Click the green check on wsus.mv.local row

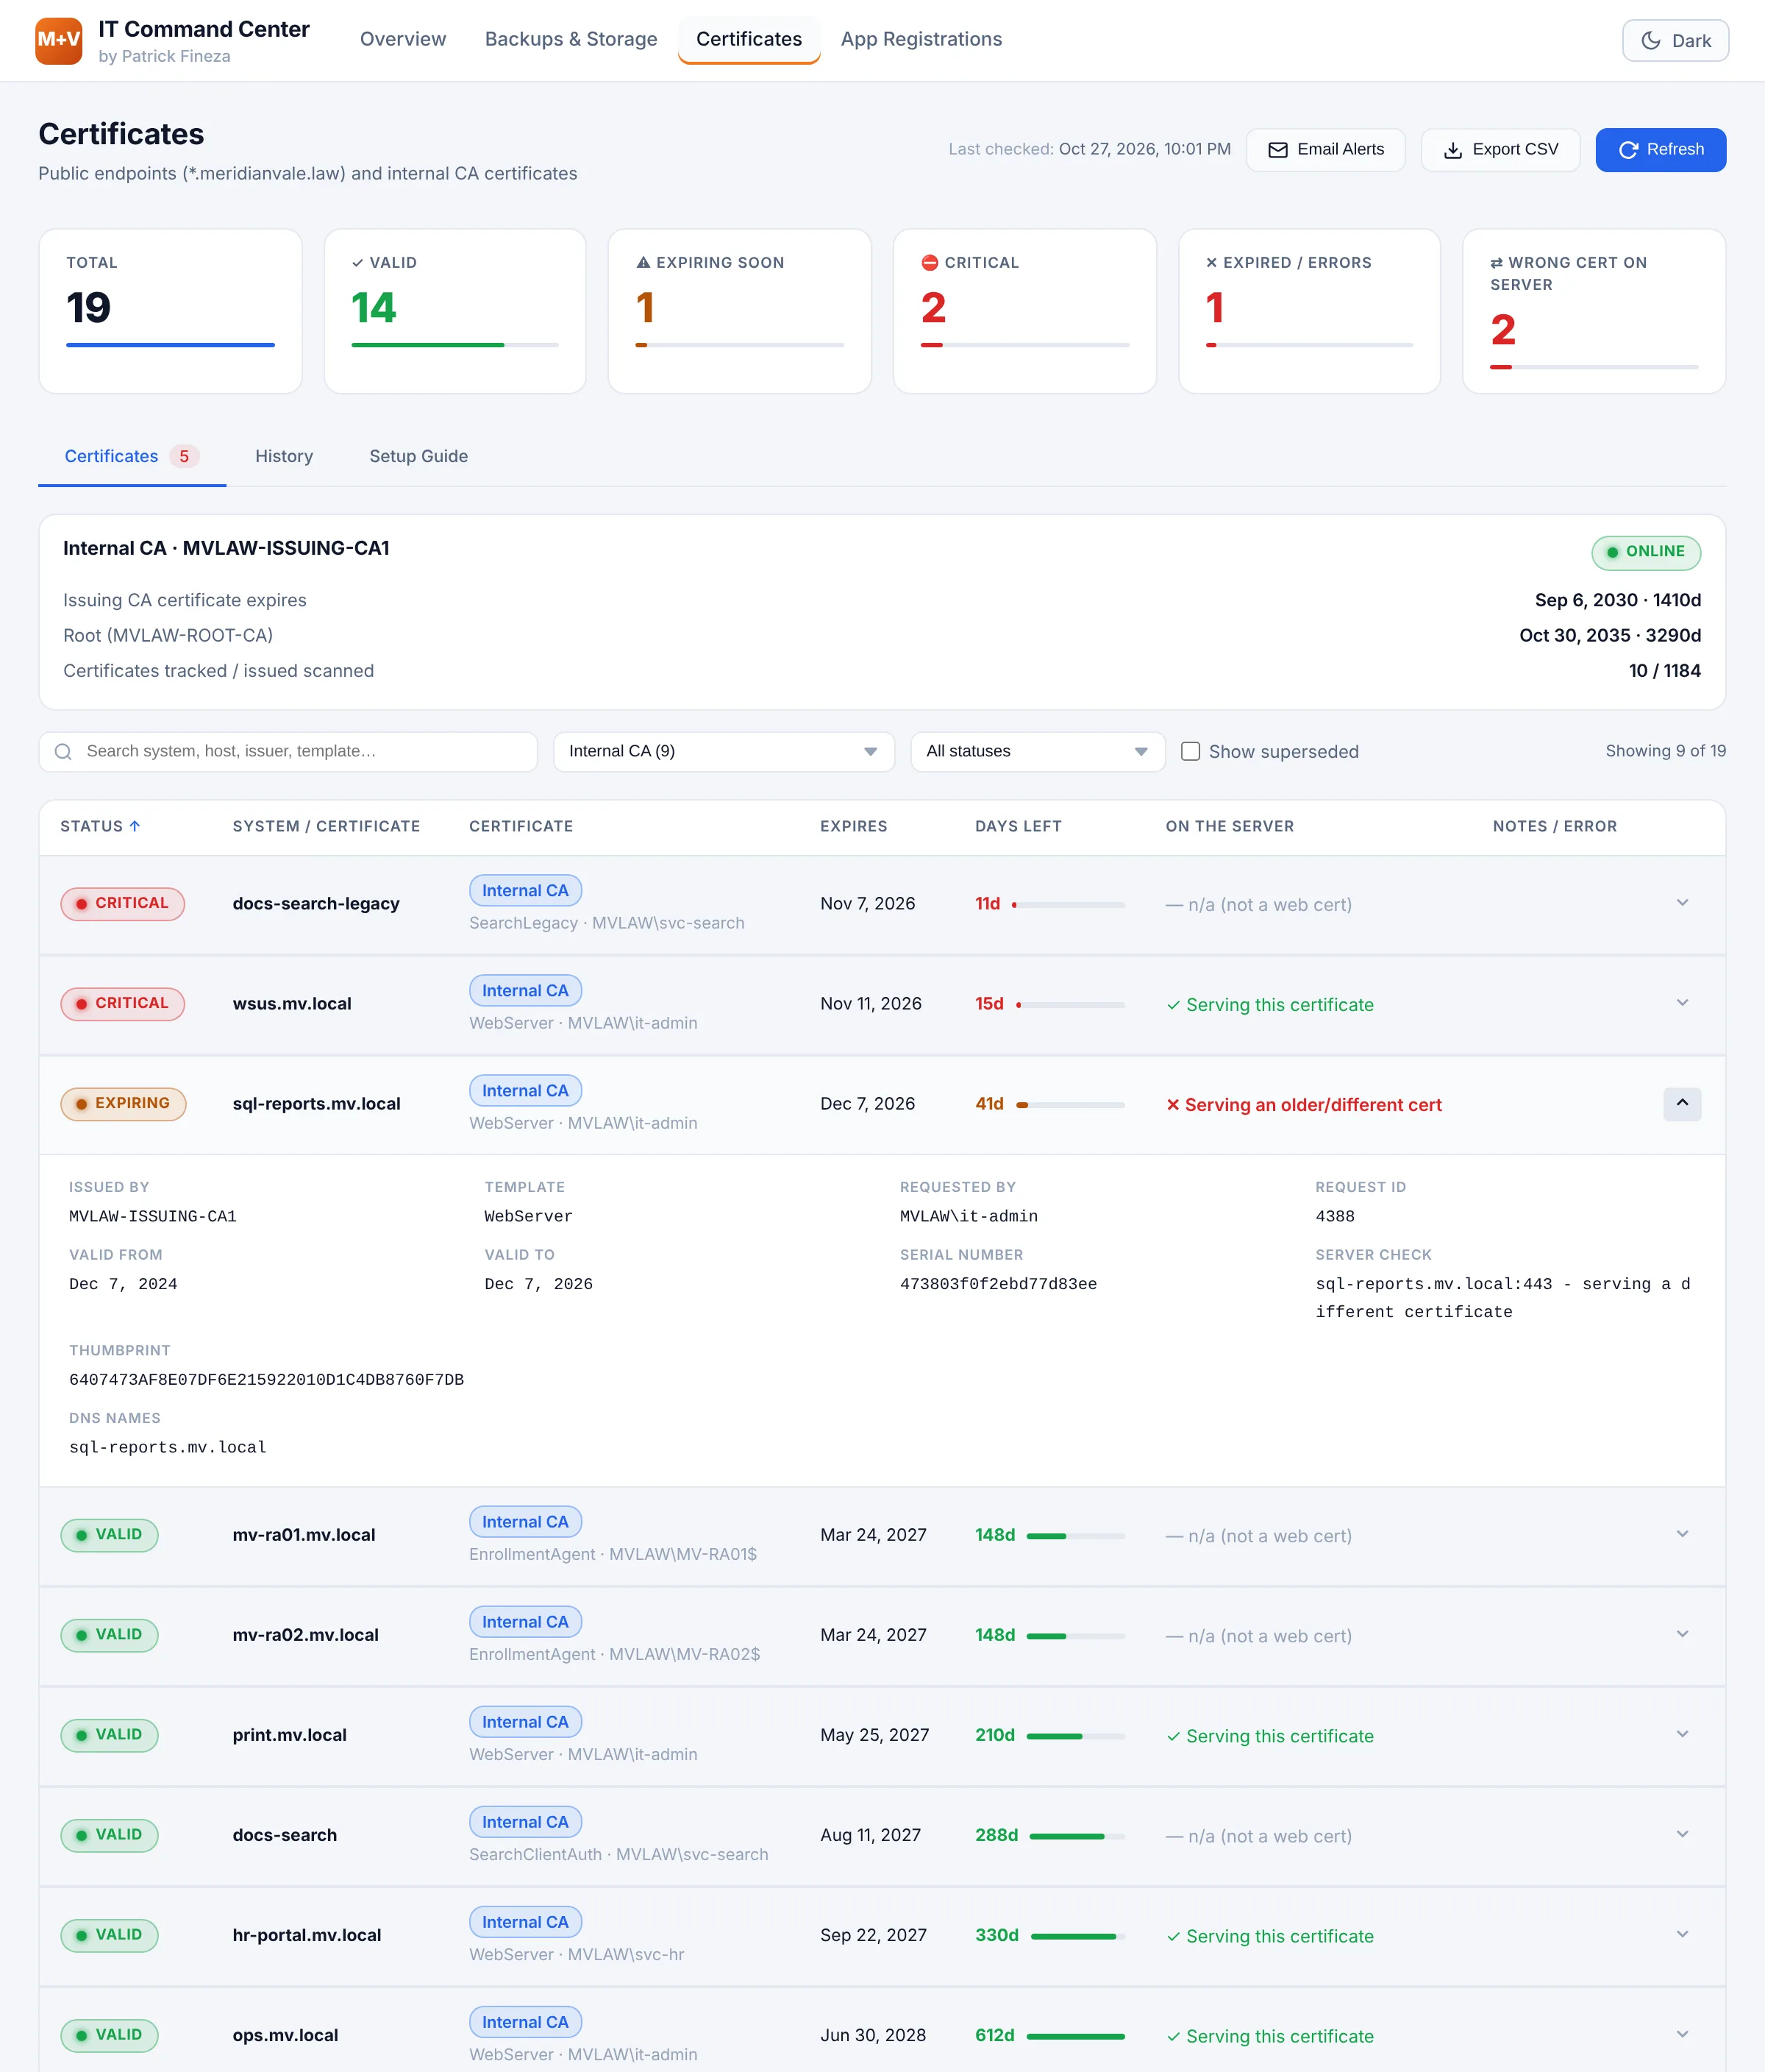coord(1173,1005)
